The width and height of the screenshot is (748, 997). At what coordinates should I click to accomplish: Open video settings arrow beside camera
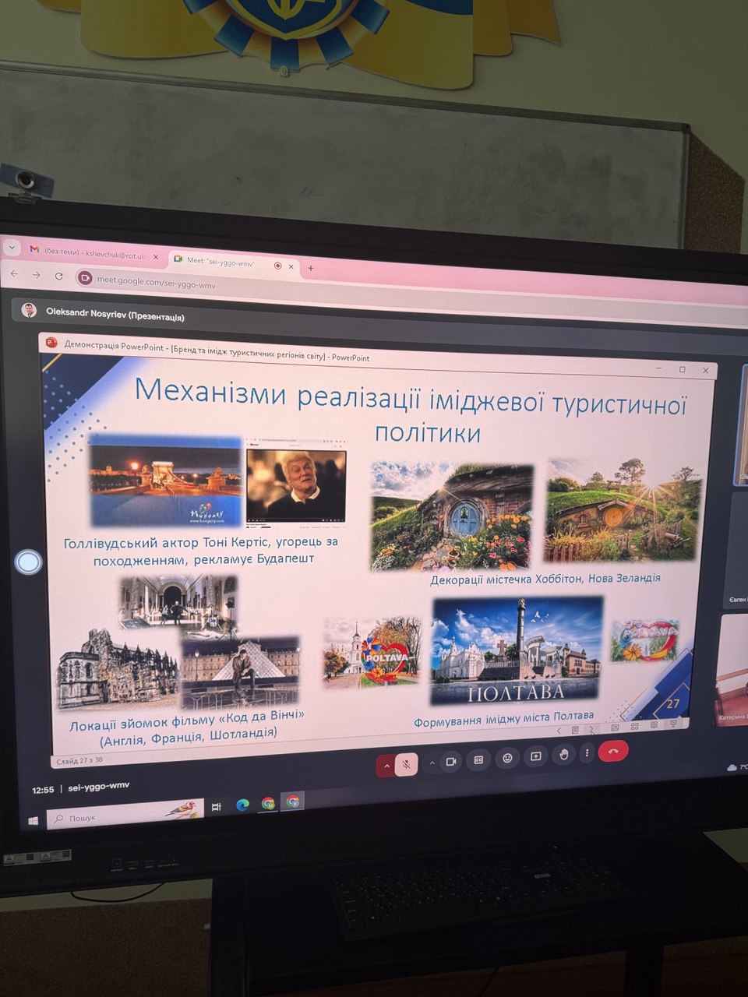tap(431, 763)
